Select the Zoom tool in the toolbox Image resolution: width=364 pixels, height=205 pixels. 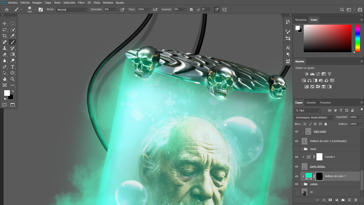(12, 79)
